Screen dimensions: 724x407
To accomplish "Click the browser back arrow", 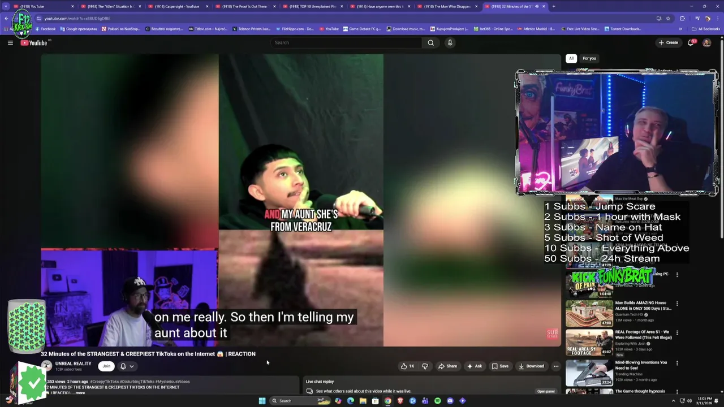I will [6, 18].
